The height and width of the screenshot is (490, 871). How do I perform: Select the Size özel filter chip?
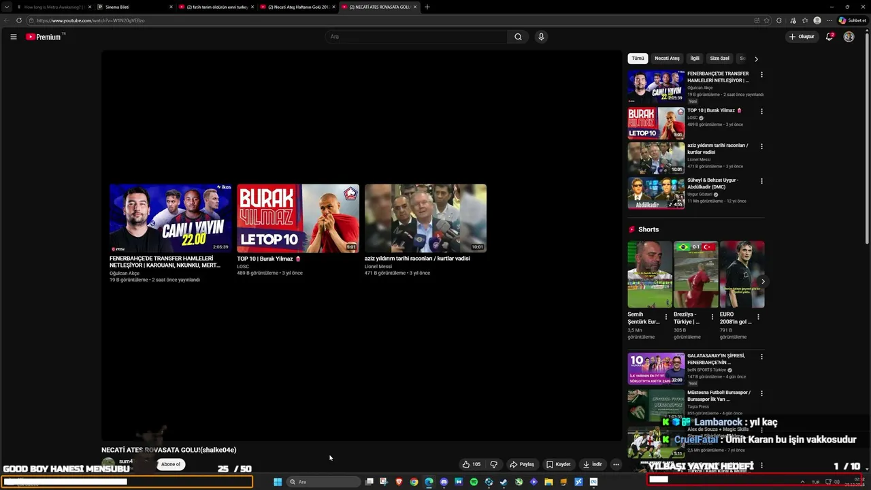(719, 59)
